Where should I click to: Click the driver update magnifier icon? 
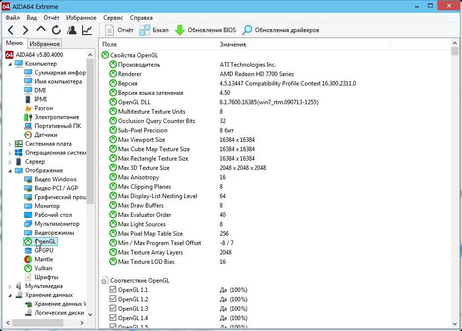tap(247, 30)
